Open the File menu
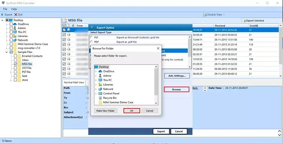The width and height of the screenshot is (283, 144). [5, 9]
